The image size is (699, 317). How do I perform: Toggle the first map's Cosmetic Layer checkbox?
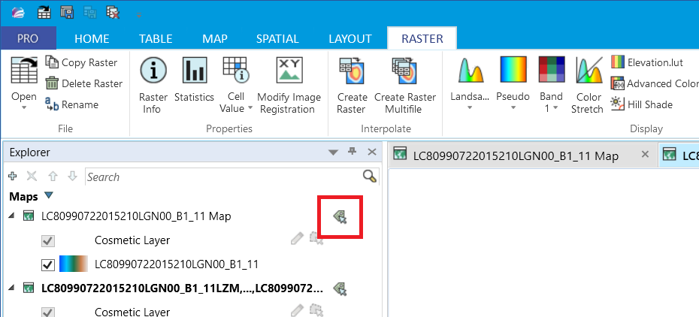pyautogui.click(x=47, y=241)
